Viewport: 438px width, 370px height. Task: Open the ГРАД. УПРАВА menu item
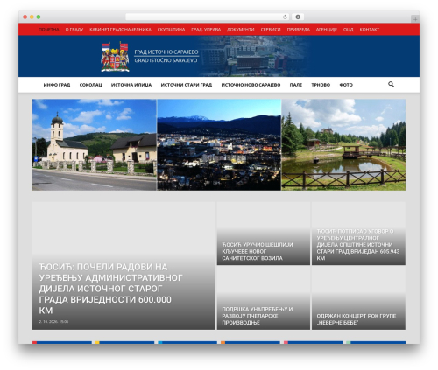(206, 30)
